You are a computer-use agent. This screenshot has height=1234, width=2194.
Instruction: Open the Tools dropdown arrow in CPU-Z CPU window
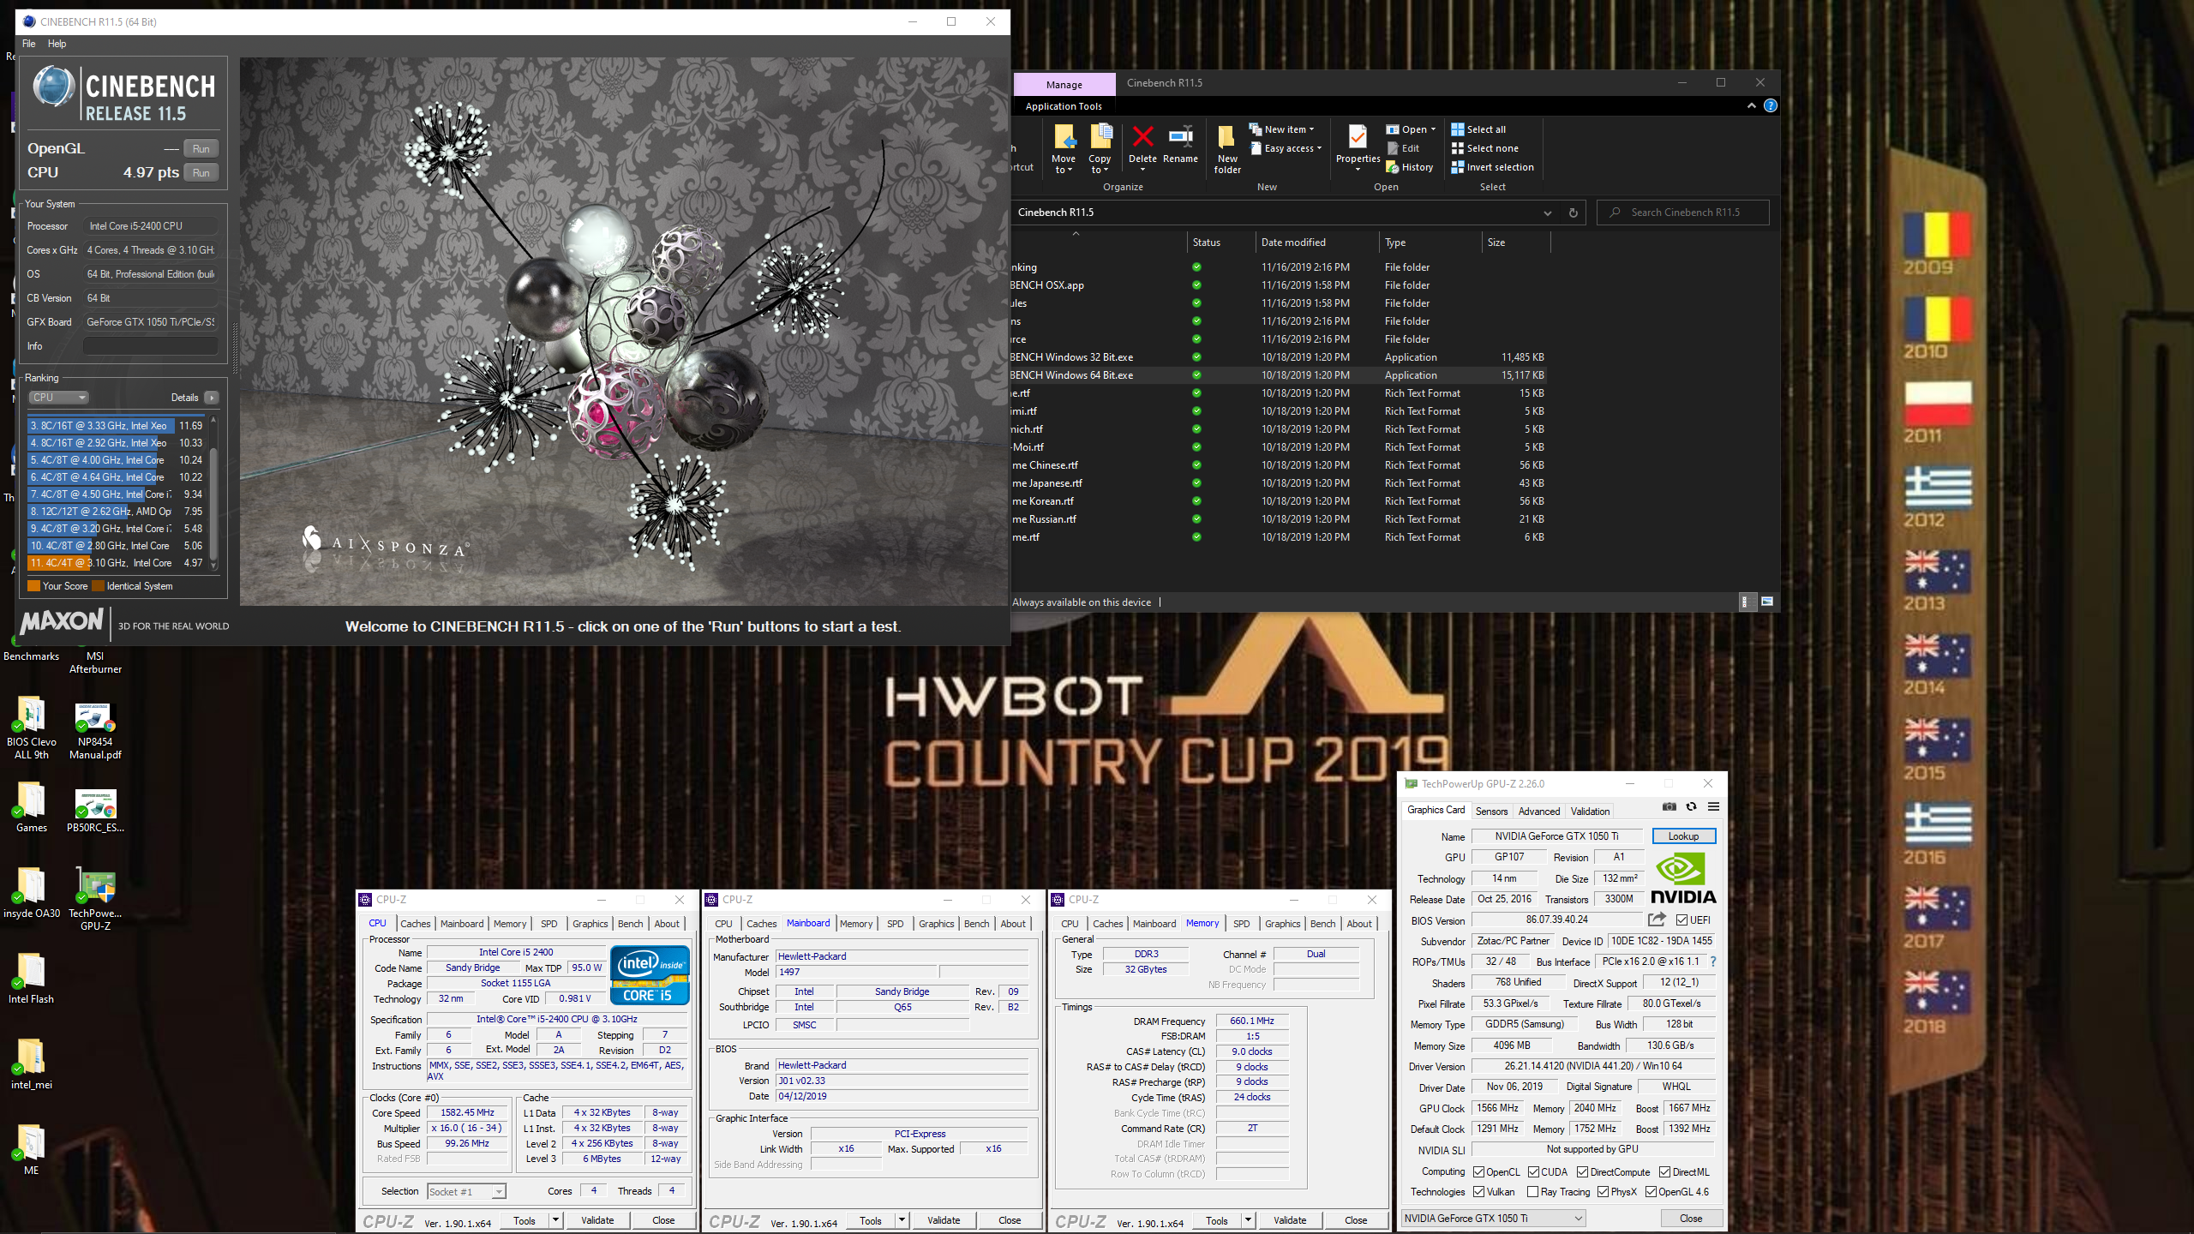point(555,1220)
